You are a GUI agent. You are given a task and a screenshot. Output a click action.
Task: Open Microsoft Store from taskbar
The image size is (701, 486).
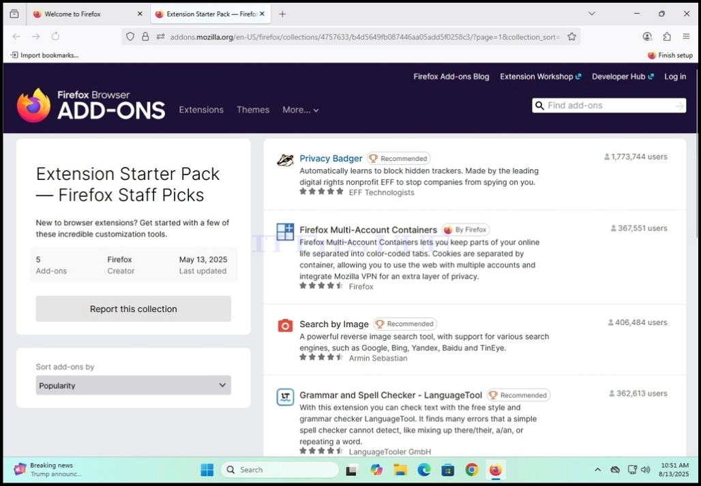447,470
